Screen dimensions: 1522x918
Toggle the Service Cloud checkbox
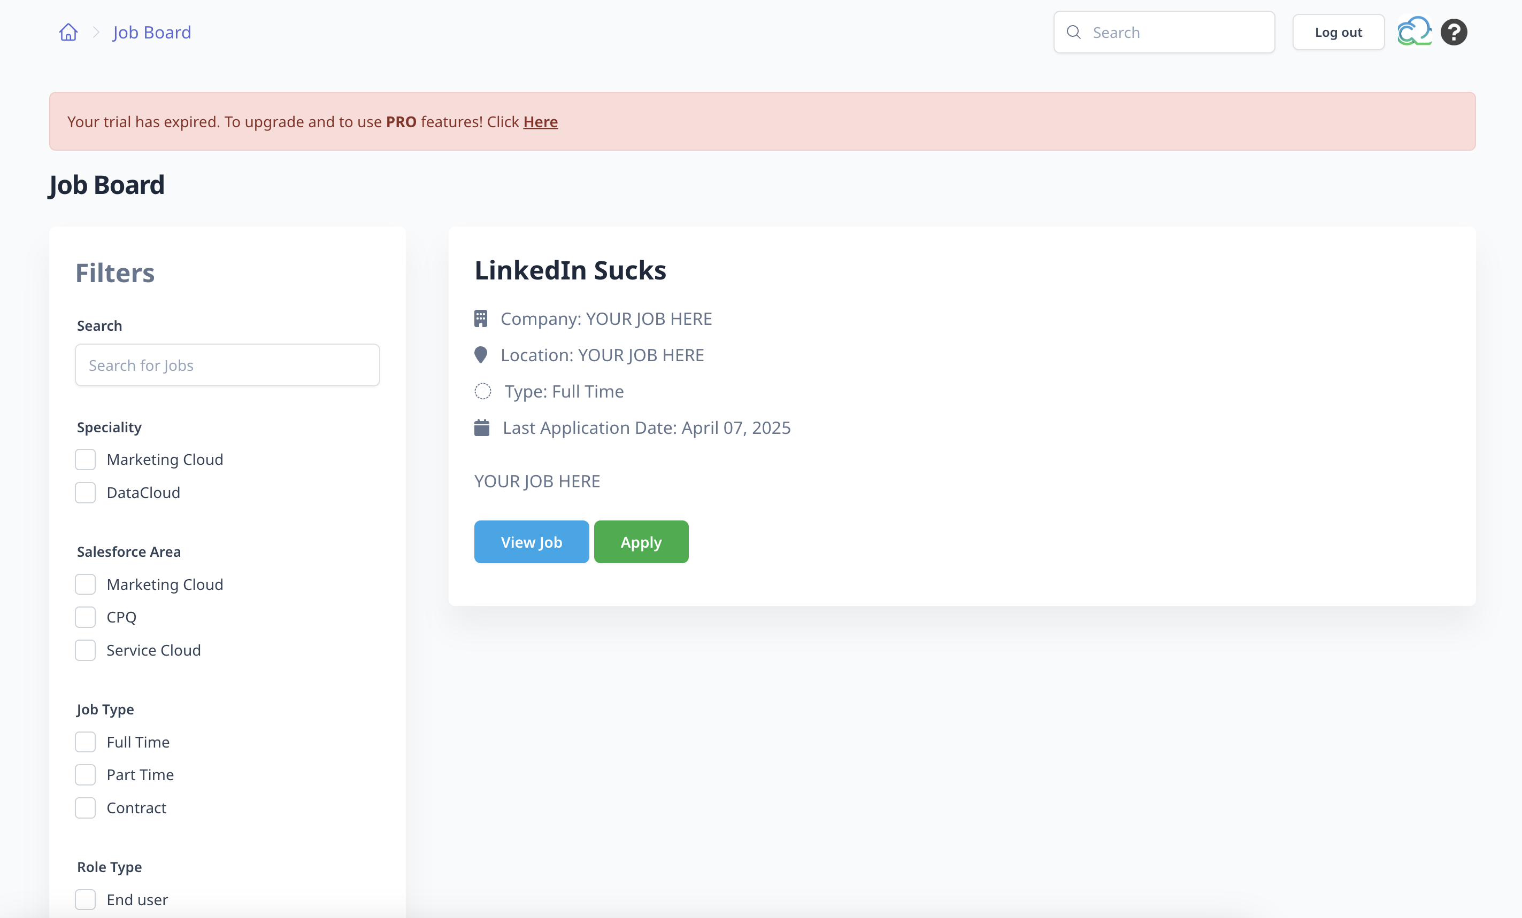coord(85,650)
